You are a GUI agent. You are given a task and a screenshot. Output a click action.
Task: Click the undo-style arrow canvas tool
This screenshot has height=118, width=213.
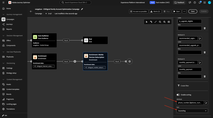point(151,22)
